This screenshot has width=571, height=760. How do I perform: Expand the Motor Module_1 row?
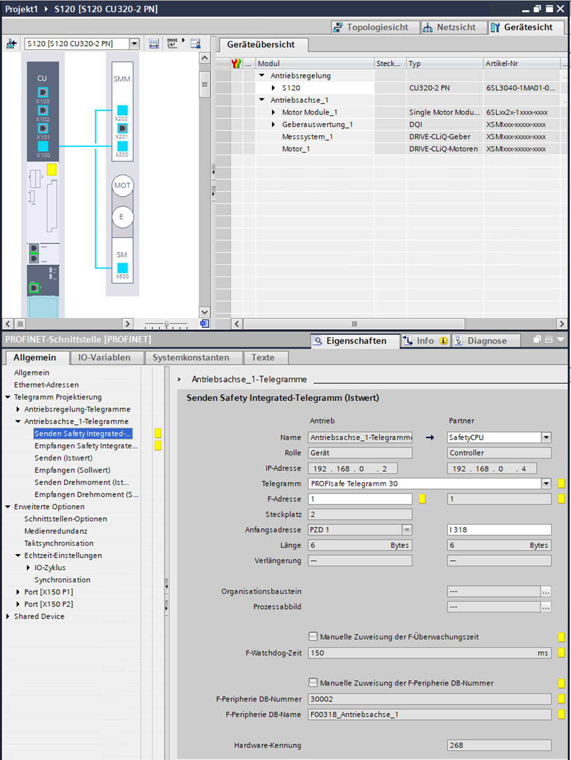[274, 112]
